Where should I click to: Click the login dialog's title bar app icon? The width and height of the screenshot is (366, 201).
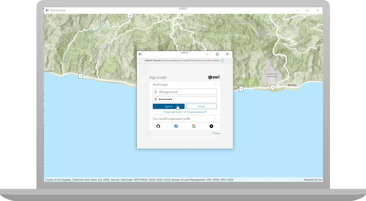tap(140, 54)
